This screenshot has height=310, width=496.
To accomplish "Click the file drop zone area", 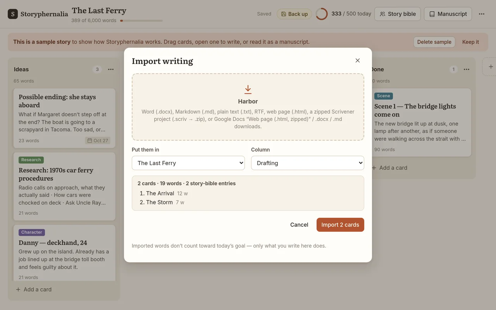I will [248, 107].
